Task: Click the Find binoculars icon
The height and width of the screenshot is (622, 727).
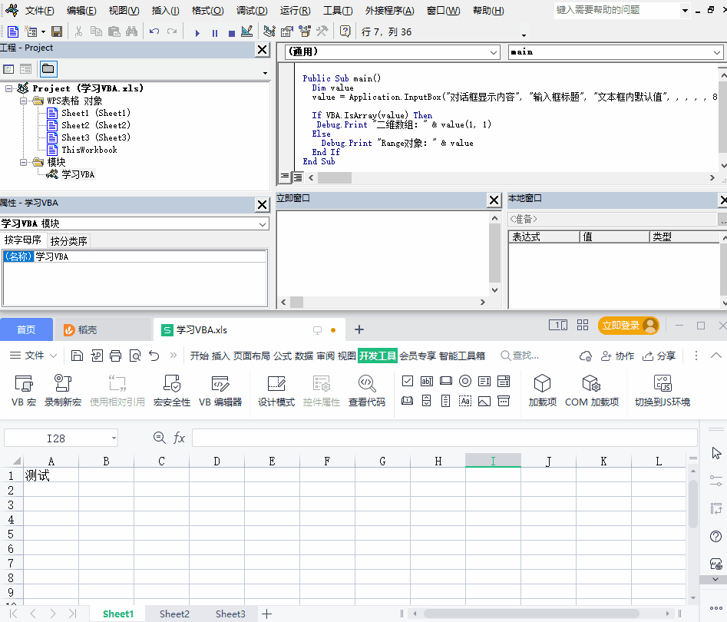Action: point(132,31)
